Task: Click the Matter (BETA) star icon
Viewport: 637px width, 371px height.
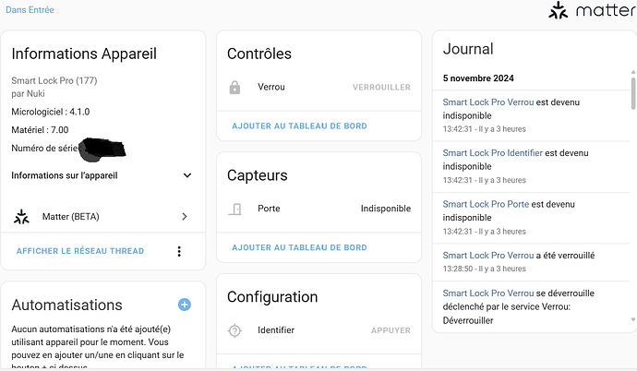Action: 21,217
